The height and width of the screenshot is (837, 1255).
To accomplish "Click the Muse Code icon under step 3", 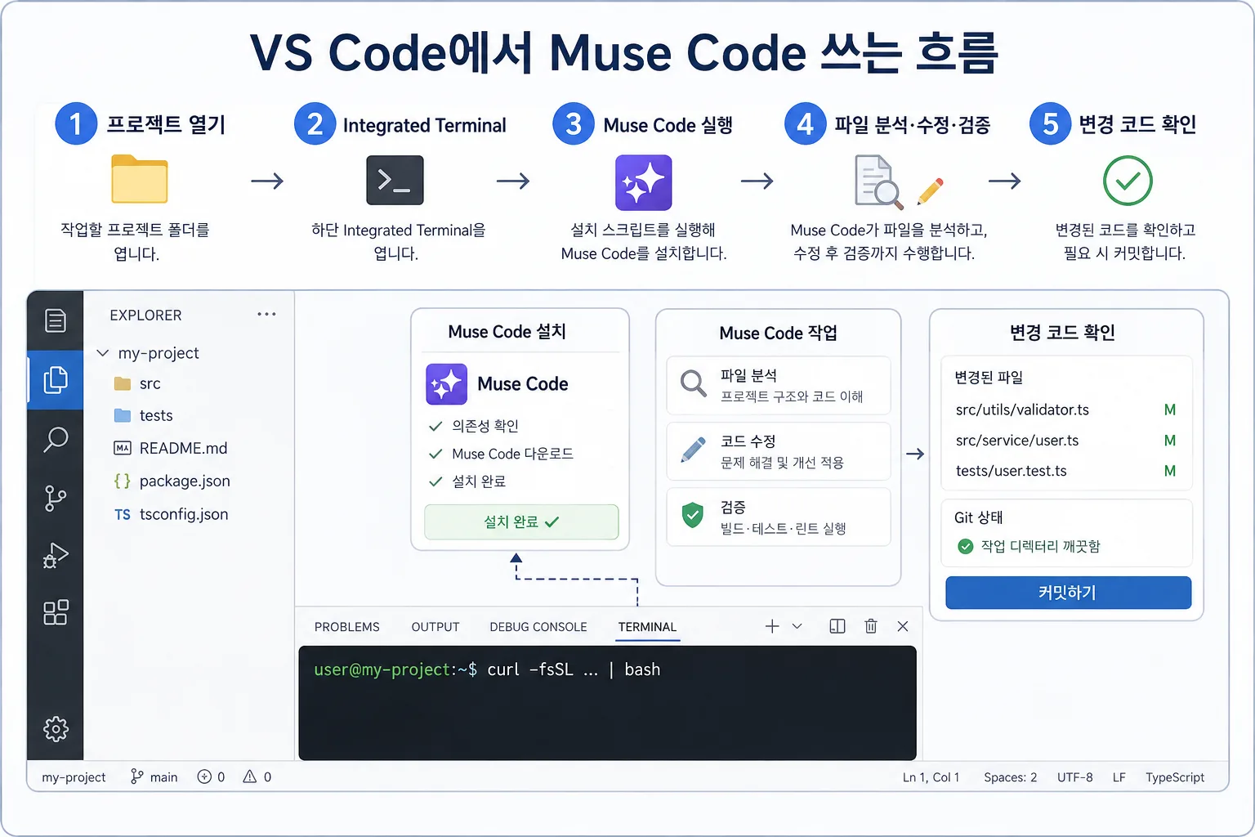I will 644,182.
